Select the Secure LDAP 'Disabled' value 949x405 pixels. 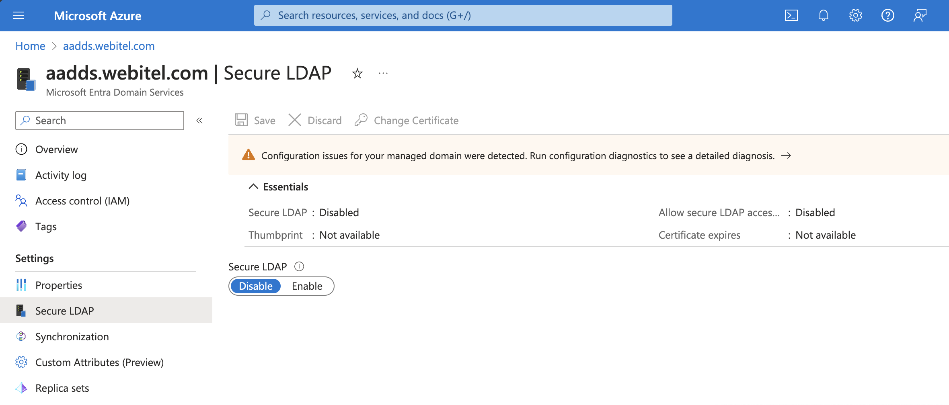pos(339,213)
